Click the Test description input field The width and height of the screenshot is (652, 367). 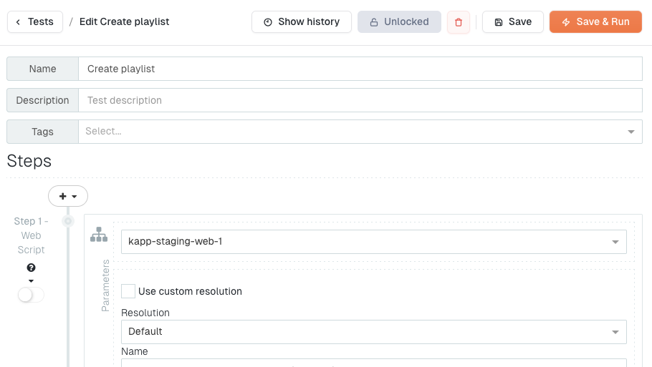tap(360, 101)
